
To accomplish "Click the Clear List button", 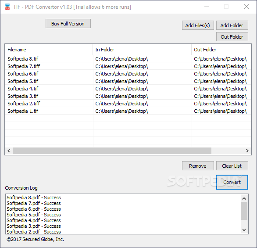I will [232, 166].
